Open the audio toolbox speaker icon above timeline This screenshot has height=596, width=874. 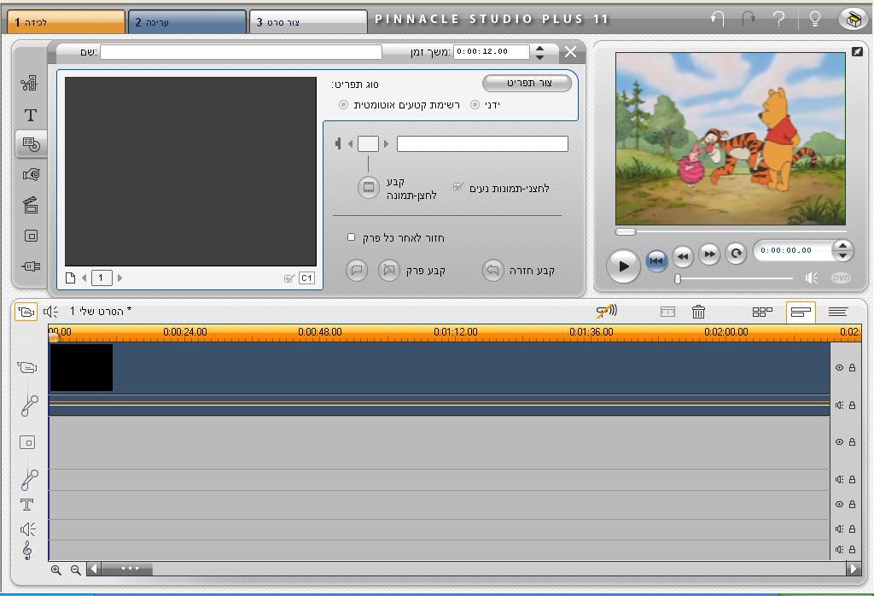[x=50, y=311]
